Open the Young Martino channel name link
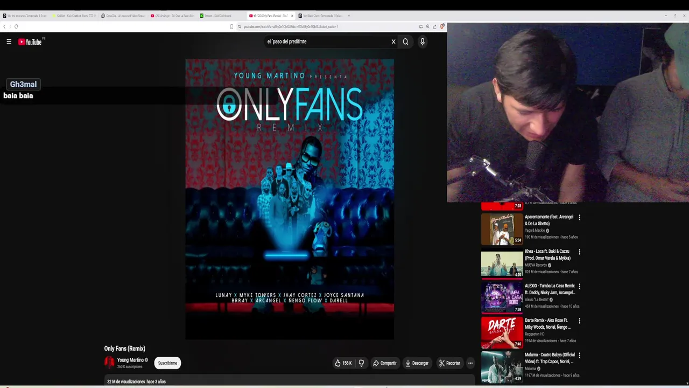The height and width of the screenshot is (388, 689). click(x=130, y=360)
